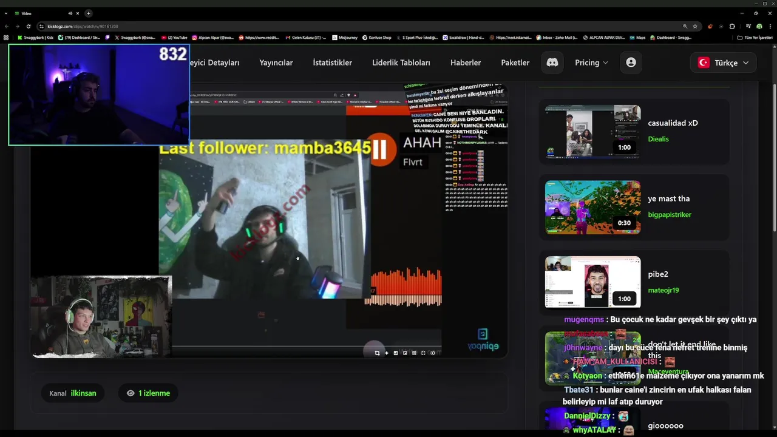Open the 'Gelen Kutusu (31)' Gmail bookmark
This screenshot has height=437, width=777.
pyautogui.click(x=305, y=38)
